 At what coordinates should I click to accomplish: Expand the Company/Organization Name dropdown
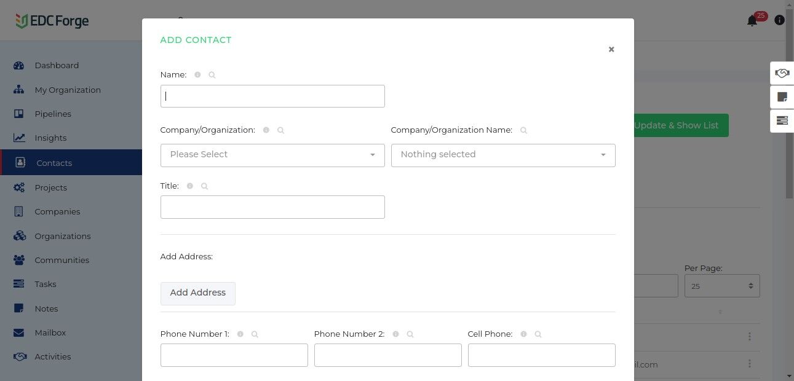pyautogui.click(x=503, y=155)
